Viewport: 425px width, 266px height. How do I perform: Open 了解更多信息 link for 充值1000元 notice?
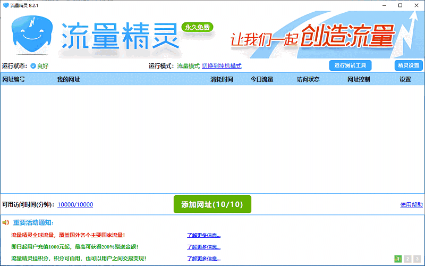pyautogui.click(x=204, y=247)
